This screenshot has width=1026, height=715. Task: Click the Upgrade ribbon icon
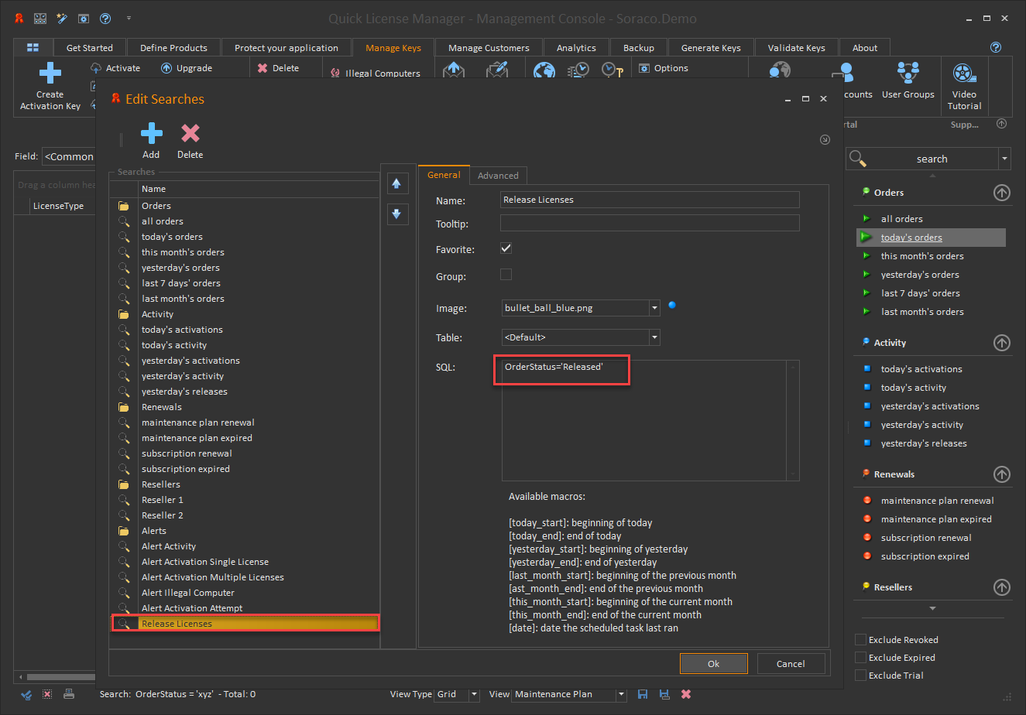166,68
